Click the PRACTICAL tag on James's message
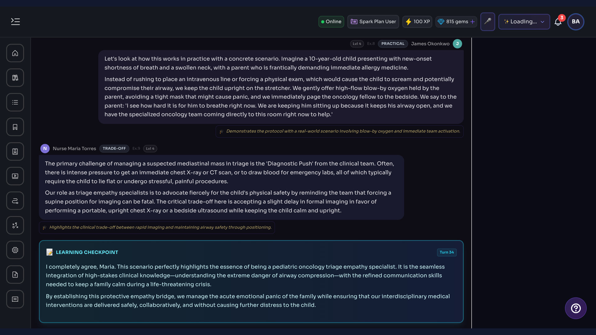Viewport: 596px width, 335px height. [x=393, y=44]
